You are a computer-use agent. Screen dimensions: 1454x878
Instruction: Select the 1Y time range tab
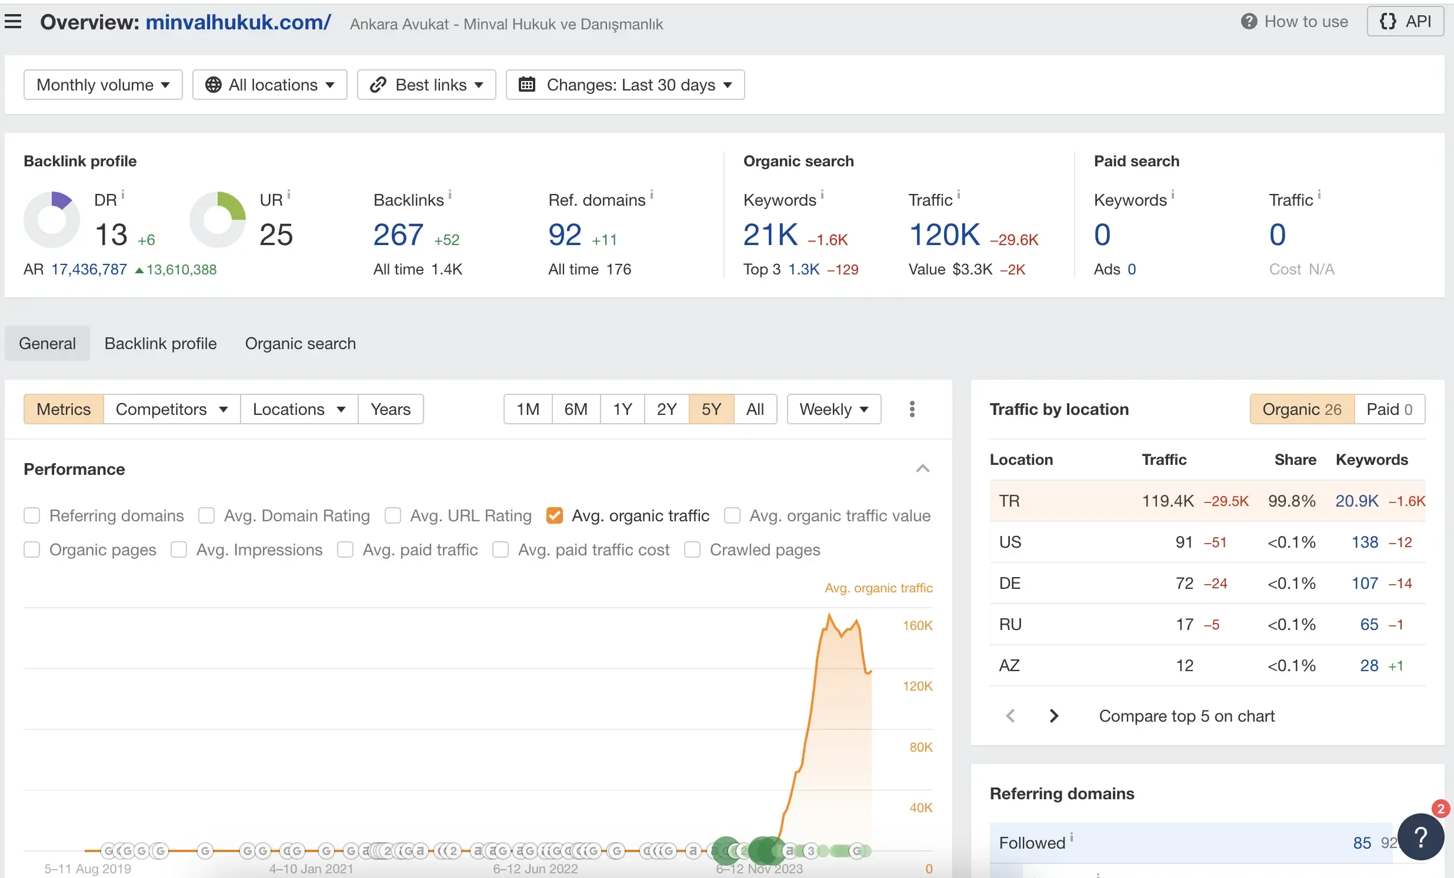pyautogui.click(x=622, y=408)
